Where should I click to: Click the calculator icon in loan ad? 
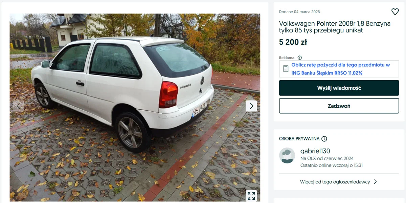coord(286,69)
